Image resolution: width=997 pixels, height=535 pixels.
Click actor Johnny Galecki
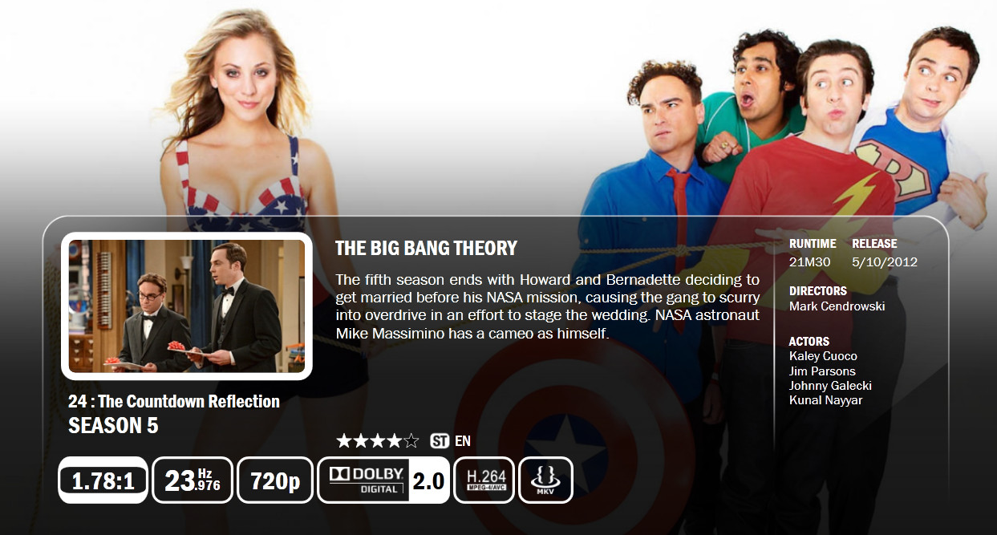click(830, 386)
